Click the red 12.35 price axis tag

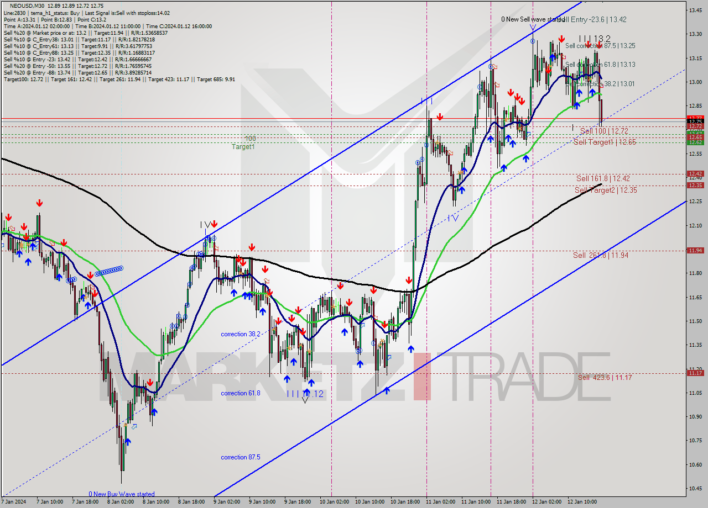[x=695, y=186]
